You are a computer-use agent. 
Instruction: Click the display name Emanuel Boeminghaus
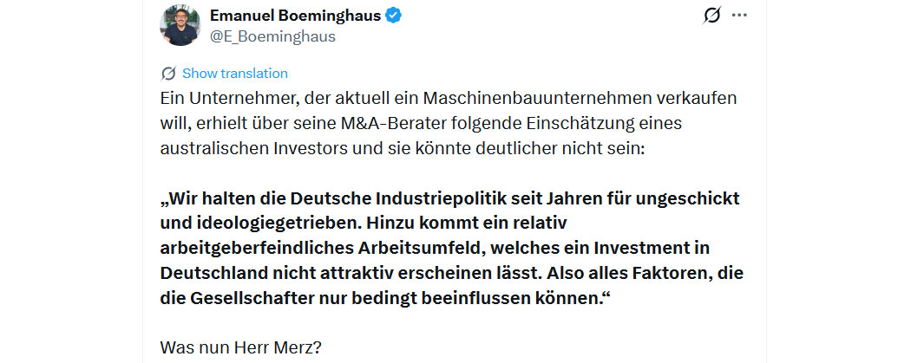(295, 16)
